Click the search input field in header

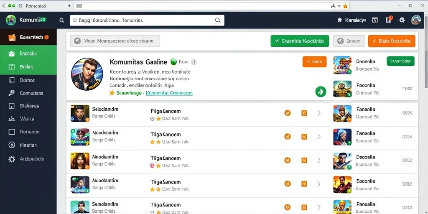(x=147, y=20)
